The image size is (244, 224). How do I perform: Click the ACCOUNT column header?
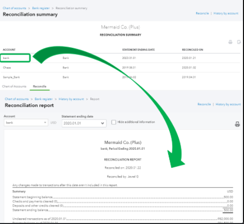point(9,50)
